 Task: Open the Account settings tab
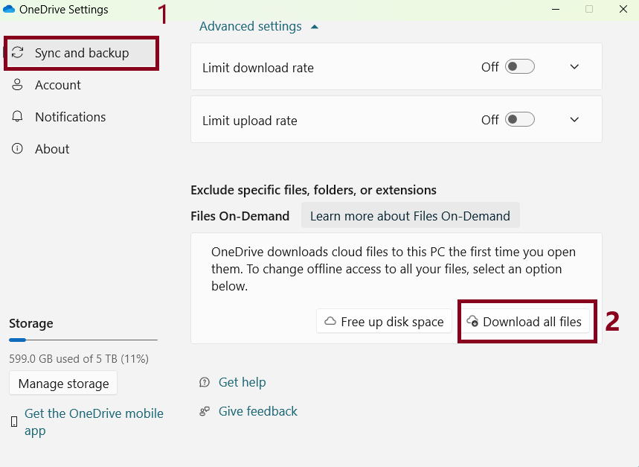coord(58,85)
